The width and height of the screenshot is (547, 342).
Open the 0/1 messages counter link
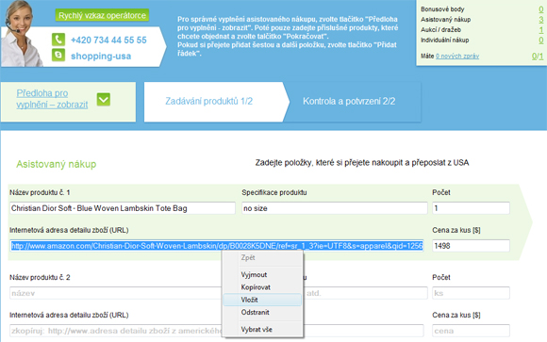tap(538, 57)
